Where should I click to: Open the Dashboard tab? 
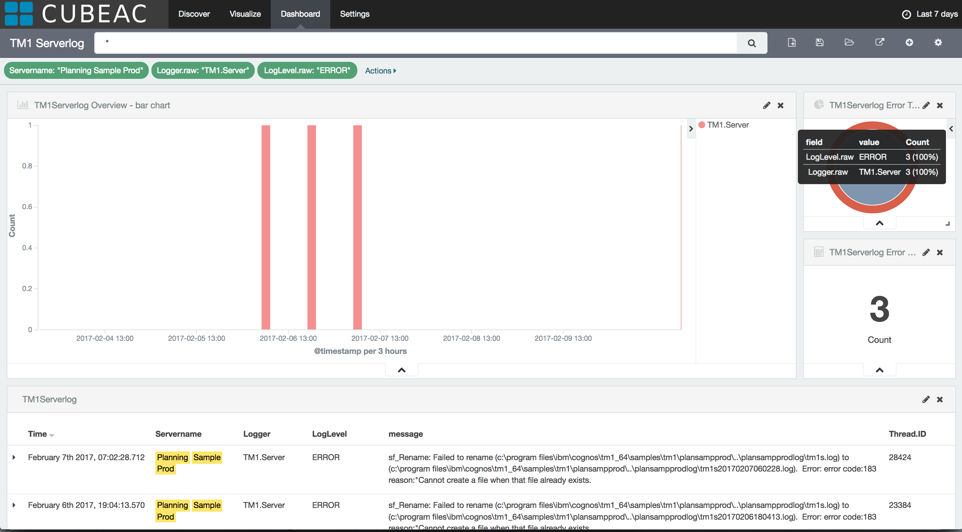[300, 14]
